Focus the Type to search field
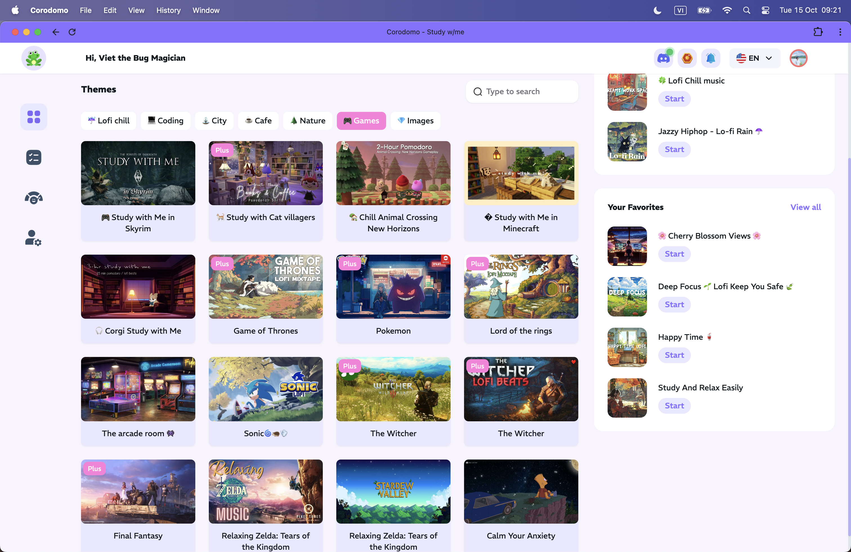This screenshot has height=552, width=851. 522,91
